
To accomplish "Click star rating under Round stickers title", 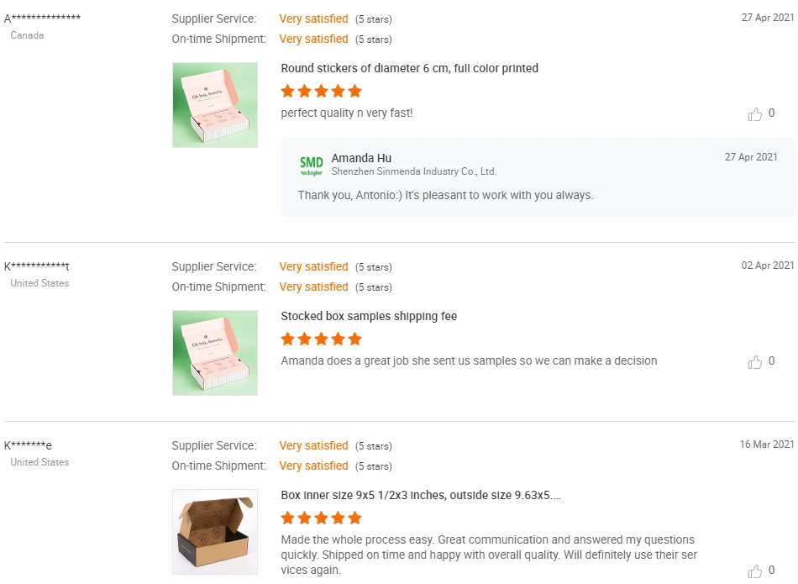I will 321,92.
